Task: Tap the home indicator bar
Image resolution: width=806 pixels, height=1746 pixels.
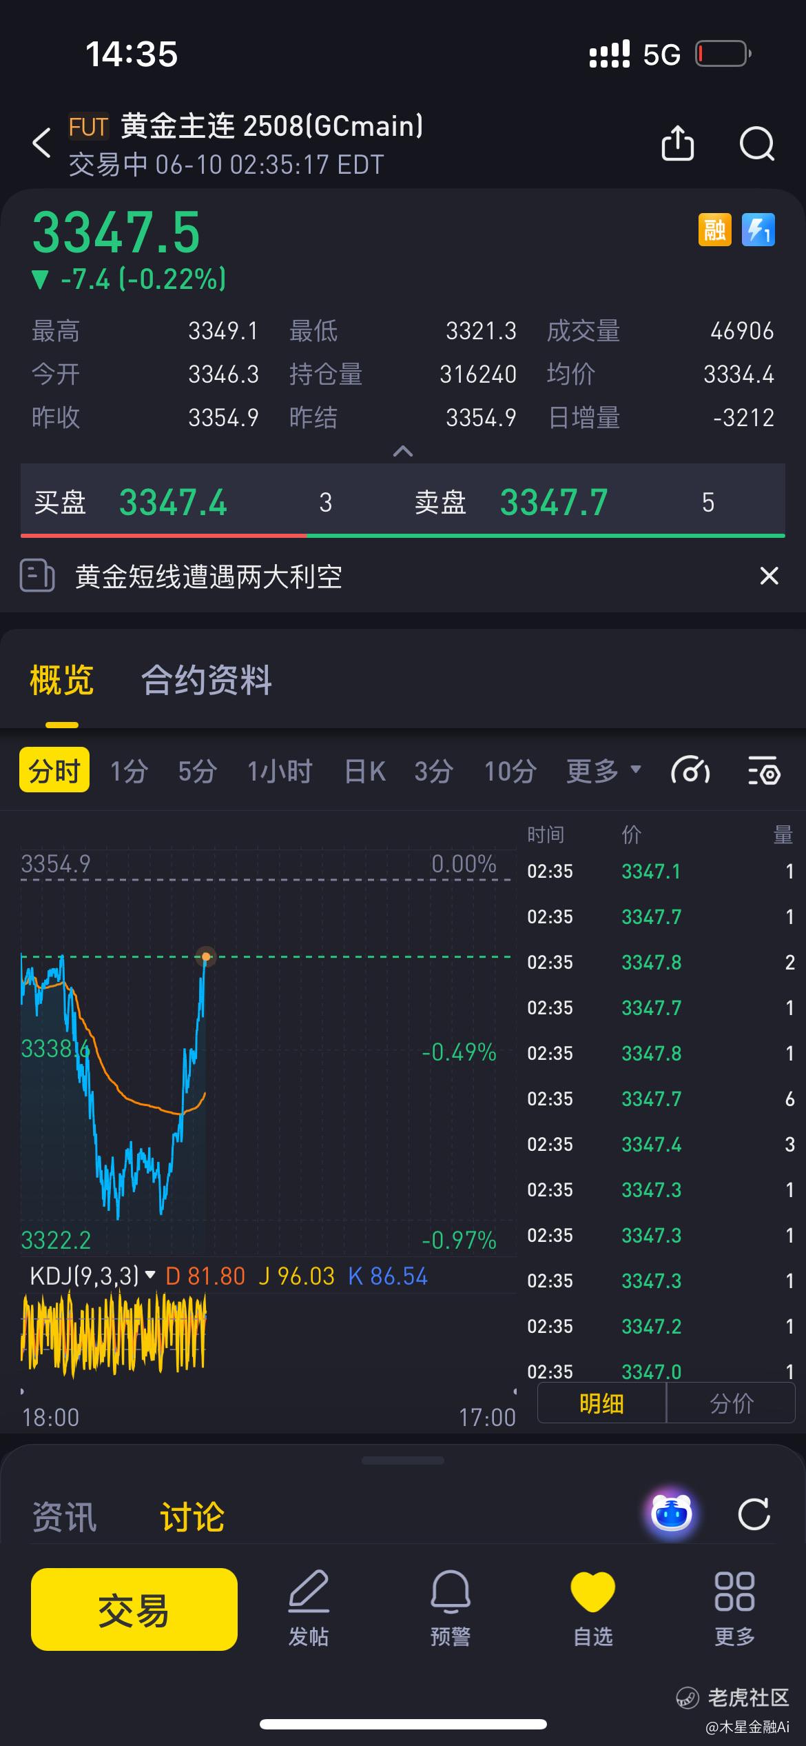Action: [403, 1724]
